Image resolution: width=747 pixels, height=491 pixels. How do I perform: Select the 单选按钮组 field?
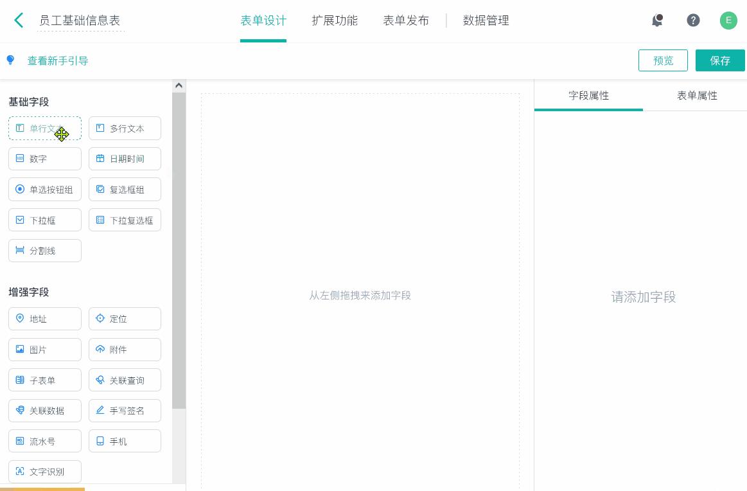(x=44, y=189)
